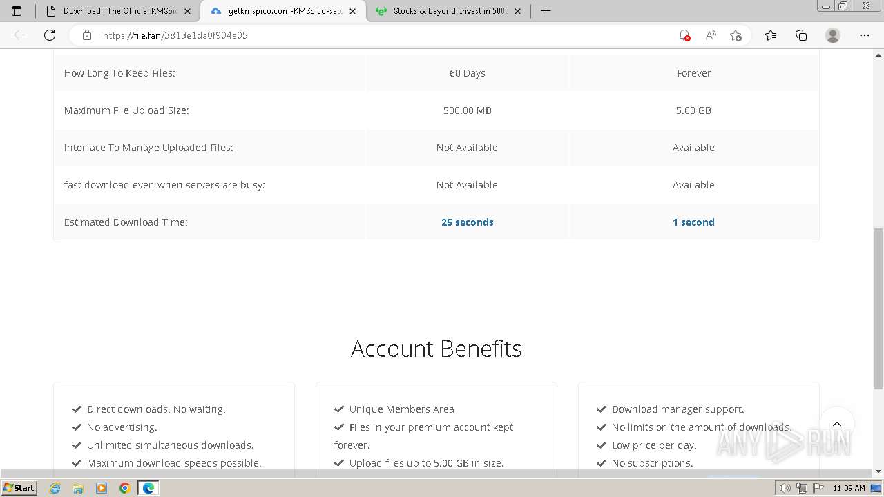The height and width of the screenshot is (497, 884).
Task: Select the '500.00 MB' cell
Action: click(468, 110)
